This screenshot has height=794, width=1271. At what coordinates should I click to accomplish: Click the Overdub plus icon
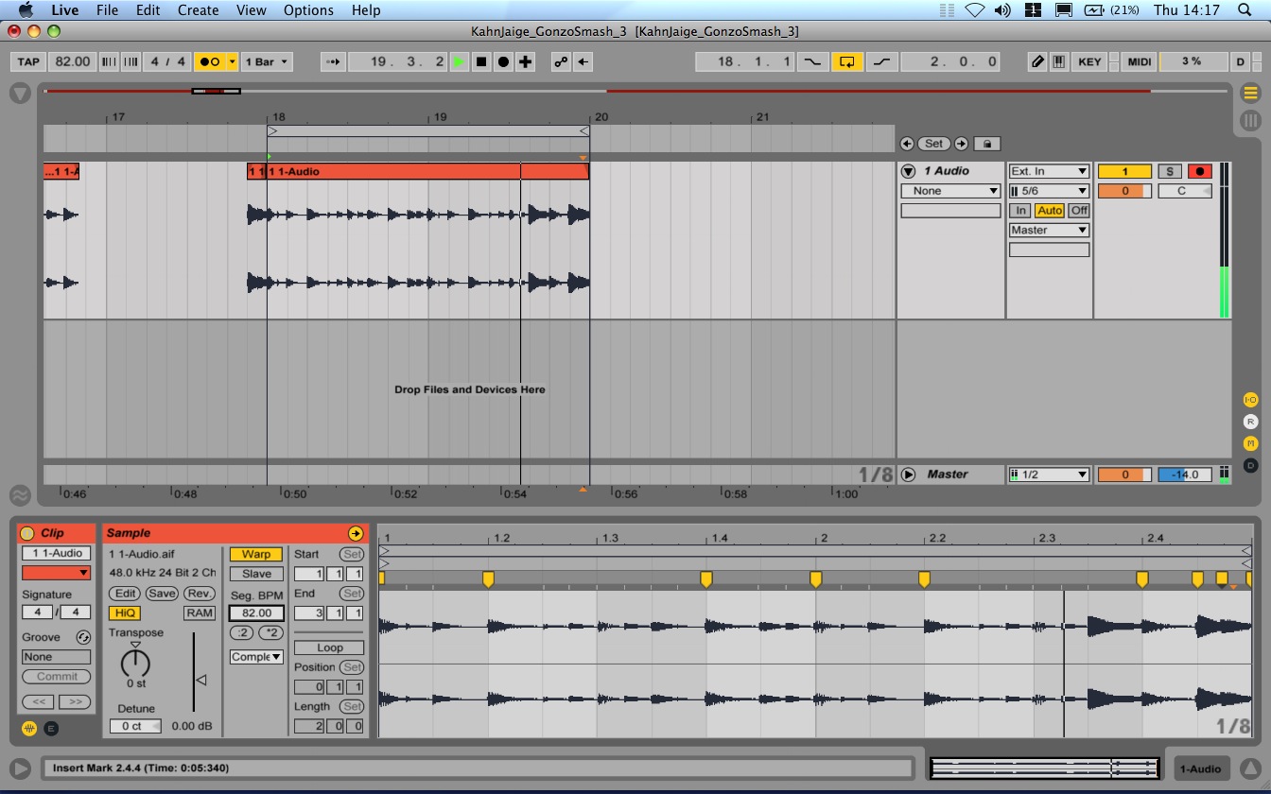[526, 61]
